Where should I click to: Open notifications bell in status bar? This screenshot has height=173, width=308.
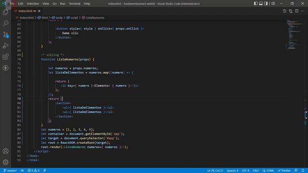pos(303,171)
